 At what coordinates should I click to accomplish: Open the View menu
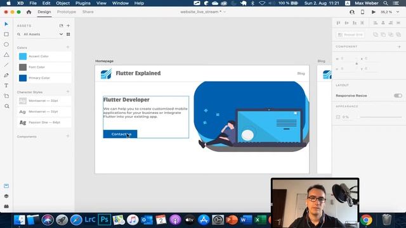pos(101,3)
